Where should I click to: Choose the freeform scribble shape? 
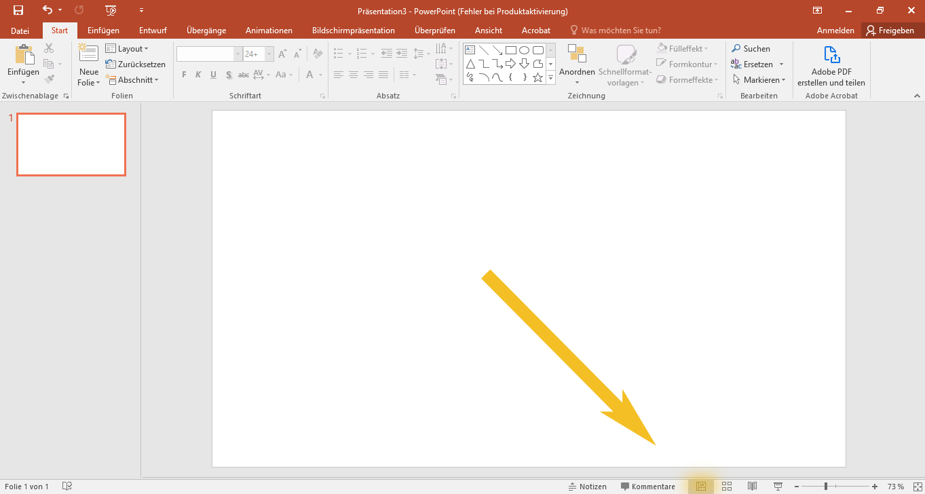pyautogui.click(x=470, y=77)
